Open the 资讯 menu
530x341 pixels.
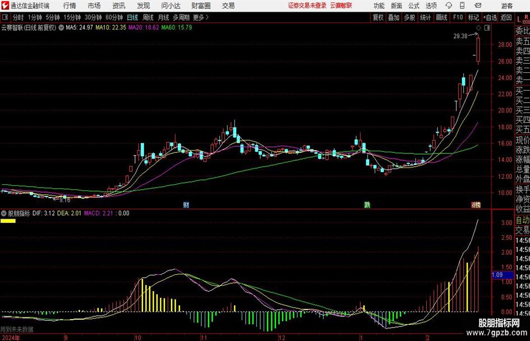pyautogui.click(x=119, y=6)
